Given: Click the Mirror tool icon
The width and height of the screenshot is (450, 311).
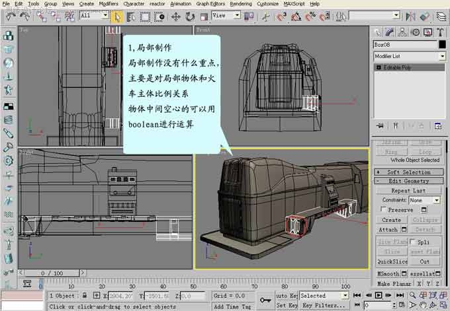Looking at the screenshot, I should click(411, 17).
